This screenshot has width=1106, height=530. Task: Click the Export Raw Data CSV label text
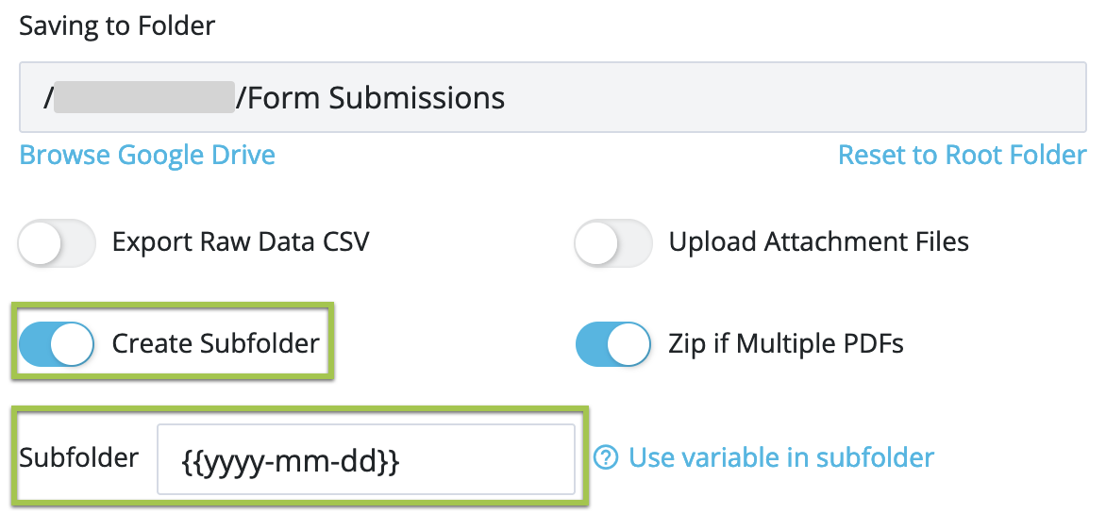(x=241, y=243)
